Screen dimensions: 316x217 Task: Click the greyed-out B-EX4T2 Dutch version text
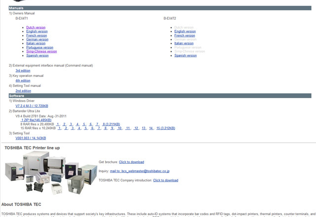tap(184, 28)
